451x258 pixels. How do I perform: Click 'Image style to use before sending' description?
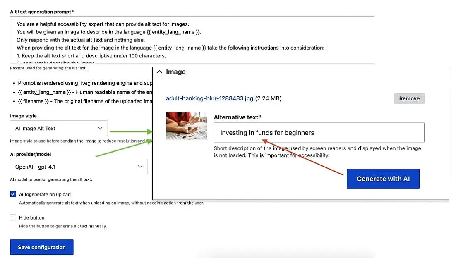pyautogui.click(x=81, y=141)
